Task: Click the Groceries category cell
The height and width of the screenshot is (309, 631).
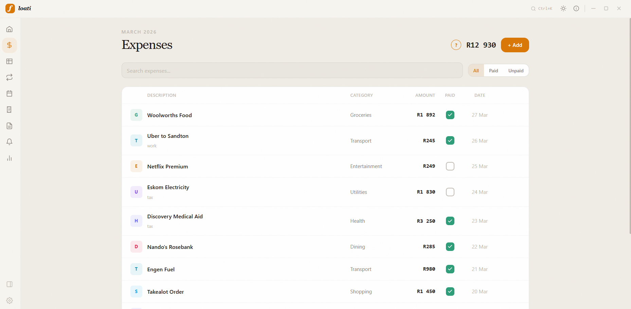Action: [x=361, y=115]
